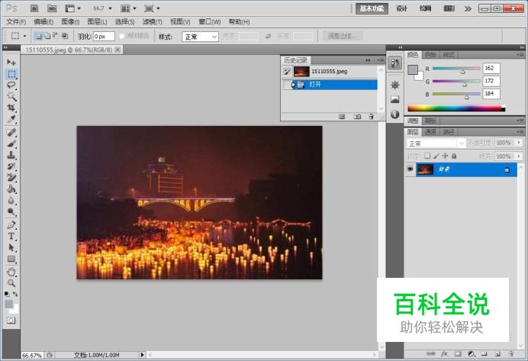Select the Brush tool
Image resolution: width=528 pixels, height=361 pixels.
(11, 143)
